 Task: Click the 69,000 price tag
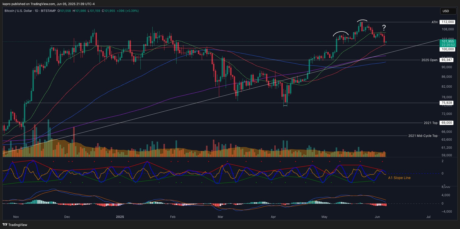point(447,123)
